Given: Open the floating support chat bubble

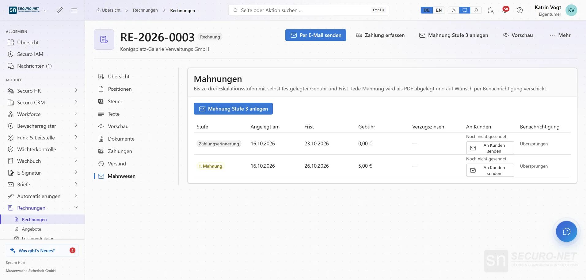Looking at the screenshot, I should pyautogui.click(x=566, y=231).
